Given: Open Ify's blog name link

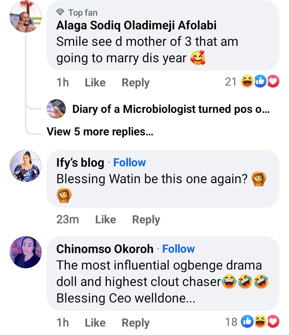Looking at the screenshot, I should tap(80, 163).
